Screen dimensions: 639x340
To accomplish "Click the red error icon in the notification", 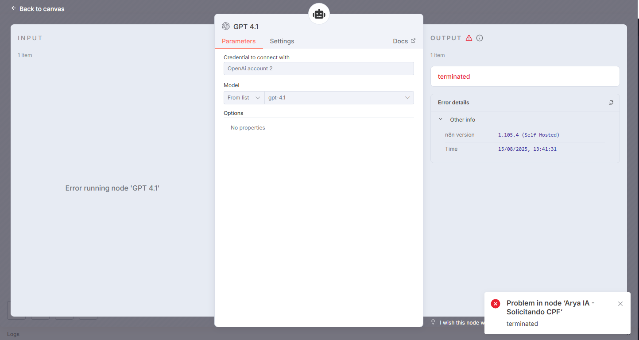I will pyautogui.click(x=496, y=304).
